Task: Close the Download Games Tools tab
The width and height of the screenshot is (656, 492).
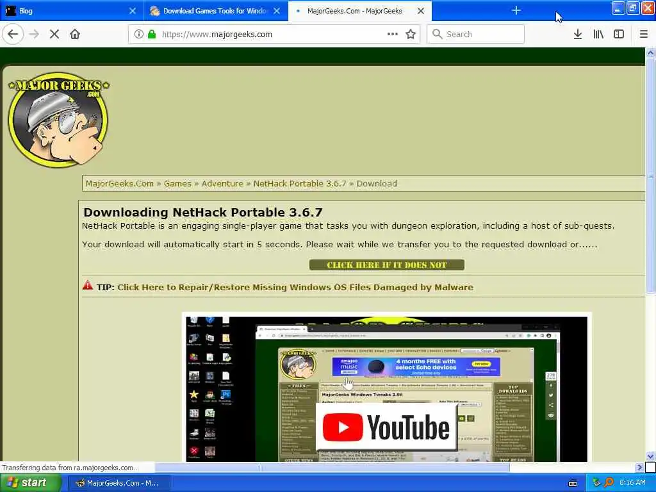Action: tap(277, 11)
